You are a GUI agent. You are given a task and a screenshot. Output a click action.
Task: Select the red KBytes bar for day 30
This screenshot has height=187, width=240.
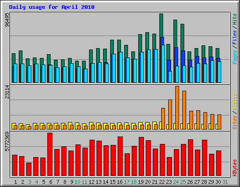[x=219, y=163]
